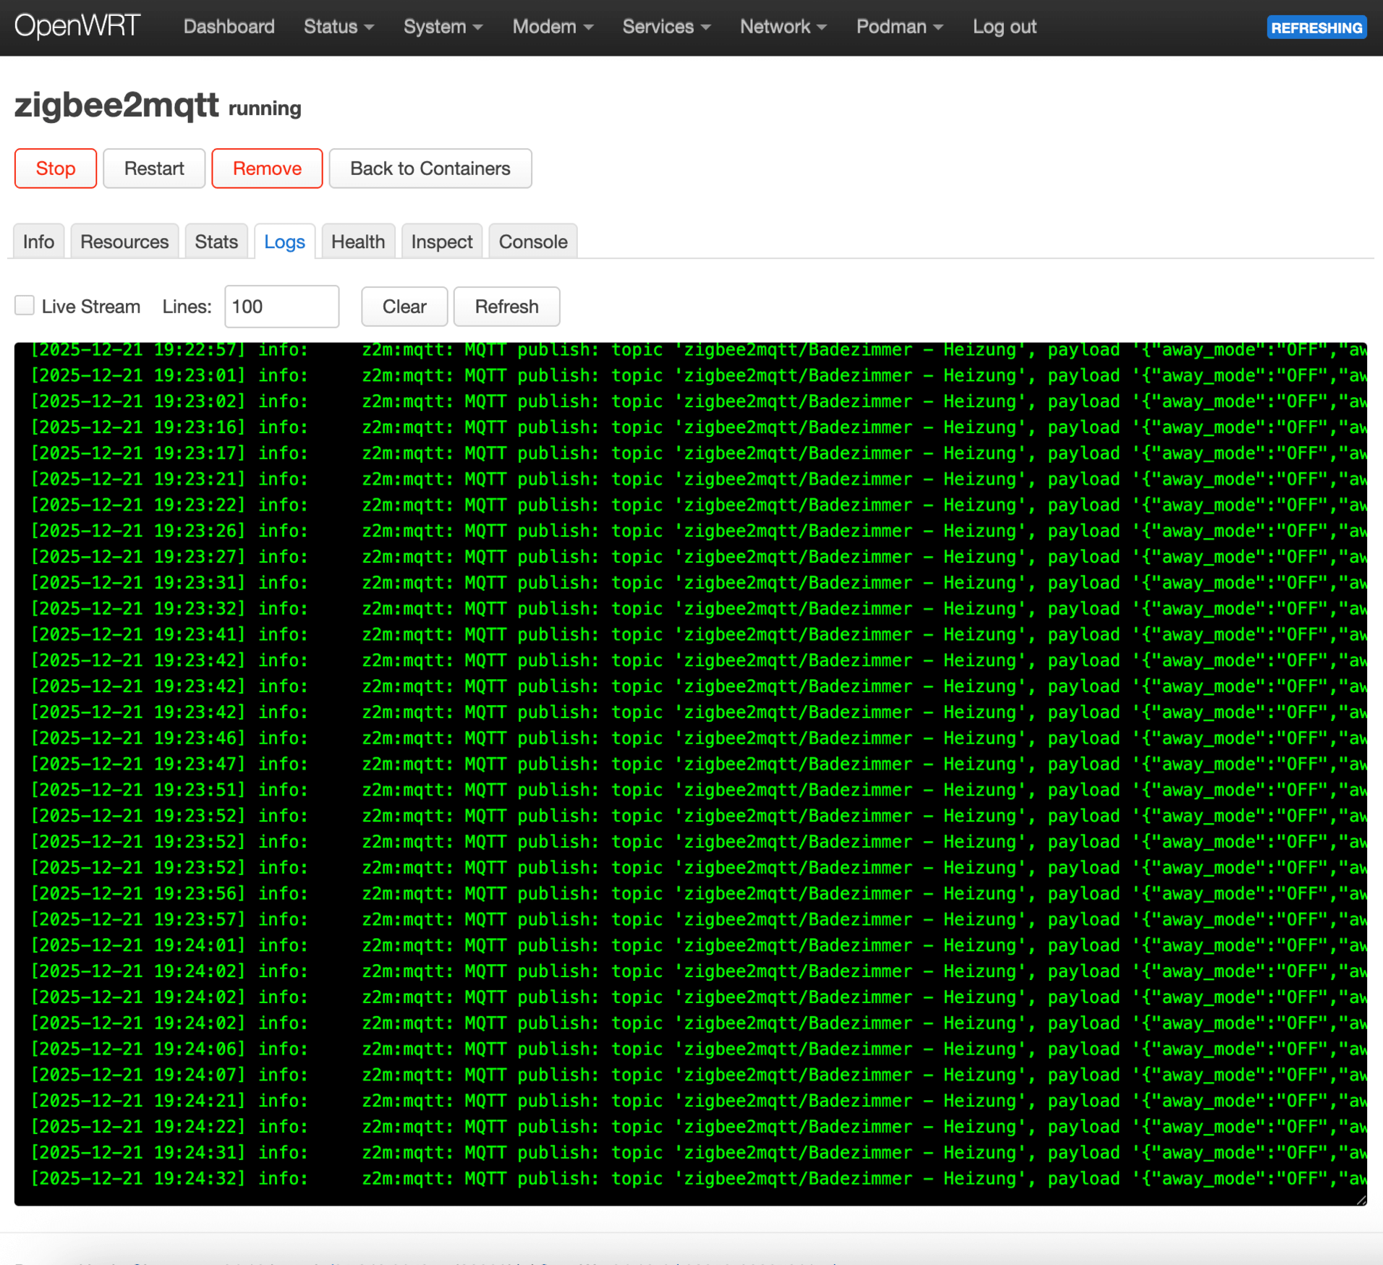Screen dimensions: 1383x1265
Task: Click the log line timestamped 19:24:32
Action: pyautogui.click(x=698, y=1179)
